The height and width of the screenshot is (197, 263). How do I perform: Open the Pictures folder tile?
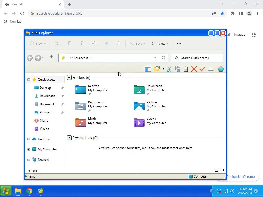click(150, 106)
